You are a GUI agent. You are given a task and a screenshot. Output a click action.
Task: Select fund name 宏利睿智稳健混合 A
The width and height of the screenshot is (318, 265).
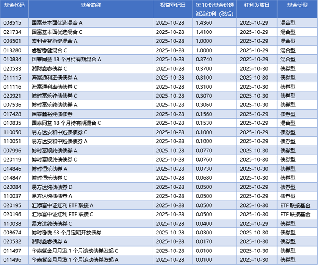click(54, 41)
